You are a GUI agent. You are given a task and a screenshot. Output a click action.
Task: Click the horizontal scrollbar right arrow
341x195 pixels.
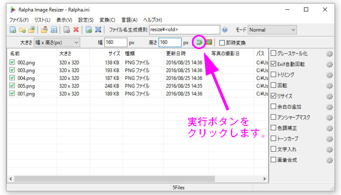(x=264, y=179)
